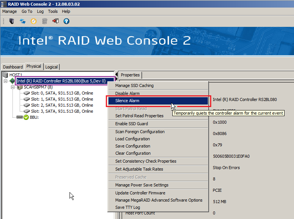Screen dimensions: 294x219
Task: Click the battery icon beside BBU
Action: (20, 117)
